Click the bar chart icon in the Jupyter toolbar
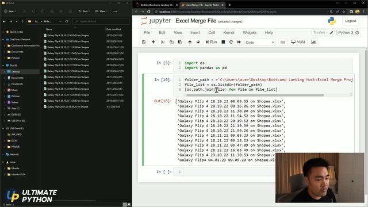The image size is (368, 207). (313, 42)
